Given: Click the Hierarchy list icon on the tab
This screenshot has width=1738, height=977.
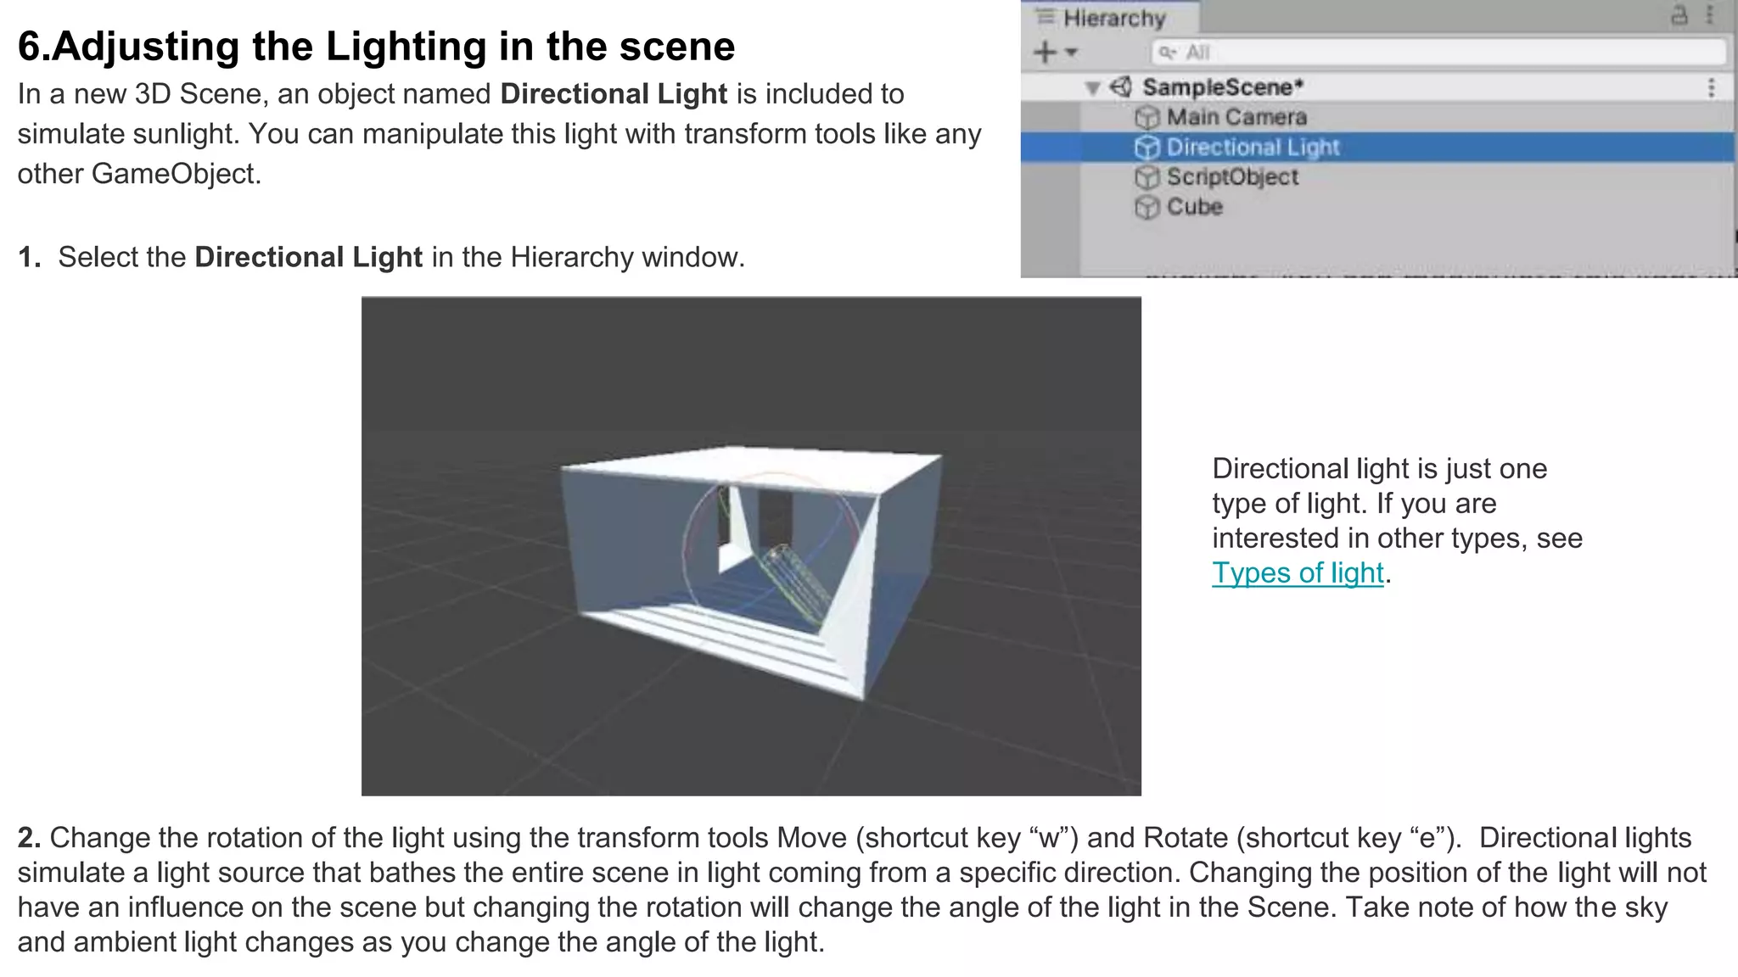Looking at the screenshot, I should [1046, 17].
